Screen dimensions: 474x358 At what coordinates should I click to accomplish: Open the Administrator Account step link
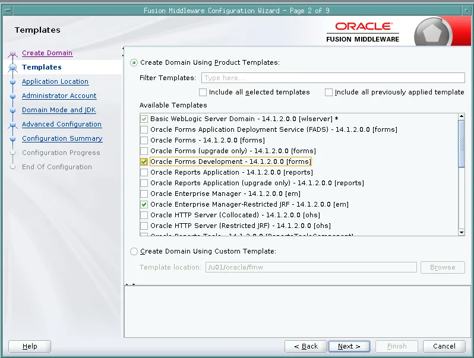(x=59, y=96)
